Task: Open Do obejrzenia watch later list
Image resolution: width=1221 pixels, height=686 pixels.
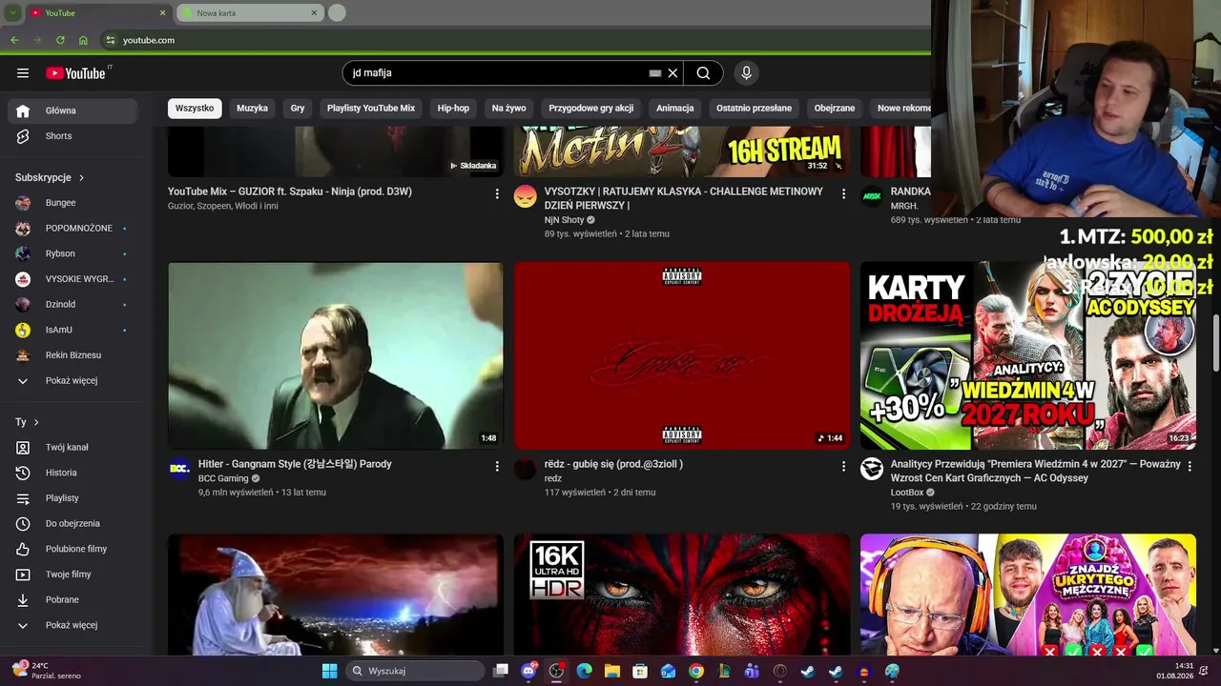Action: 72,524
